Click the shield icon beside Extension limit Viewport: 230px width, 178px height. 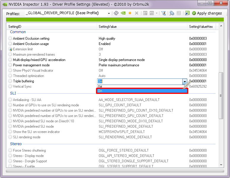tap(11, 49)
